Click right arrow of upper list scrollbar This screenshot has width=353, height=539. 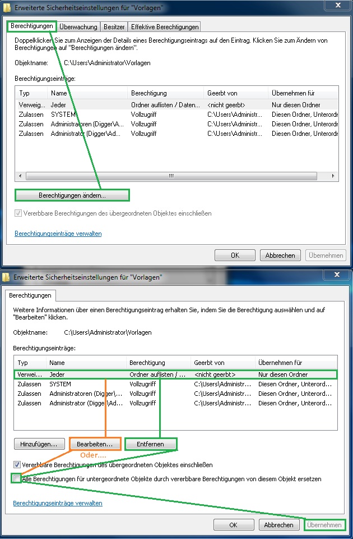click(333, 176)
